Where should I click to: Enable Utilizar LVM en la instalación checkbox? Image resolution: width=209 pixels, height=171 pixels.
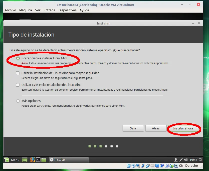pyautogui.click(x=18, y=85)
